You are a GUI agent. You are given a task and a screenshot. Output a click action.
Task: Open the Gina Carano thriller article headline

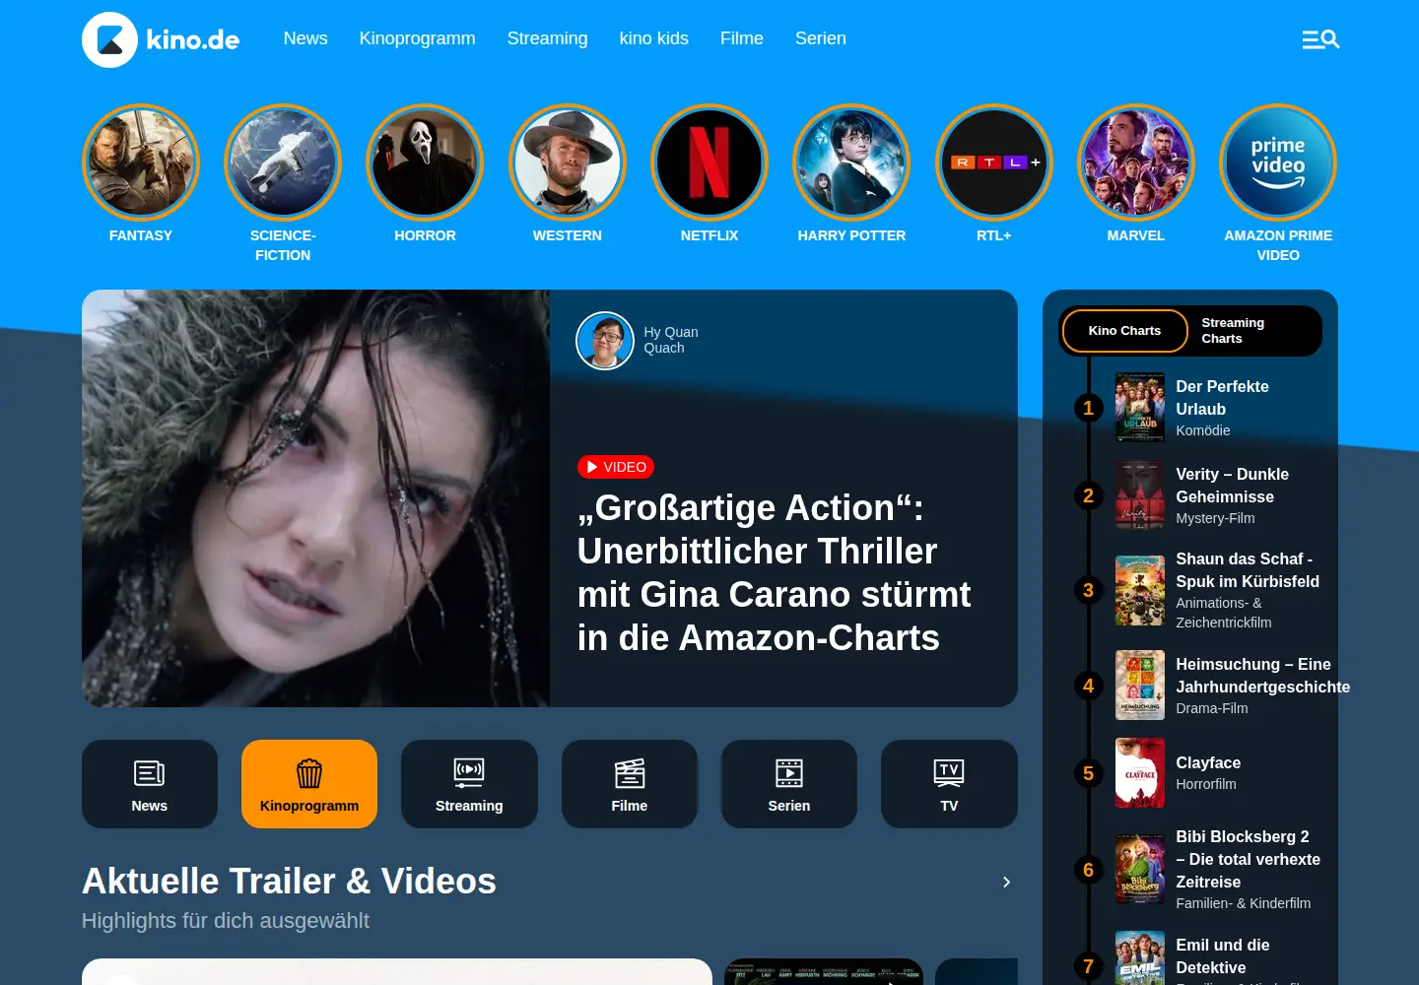click(774, 572)
